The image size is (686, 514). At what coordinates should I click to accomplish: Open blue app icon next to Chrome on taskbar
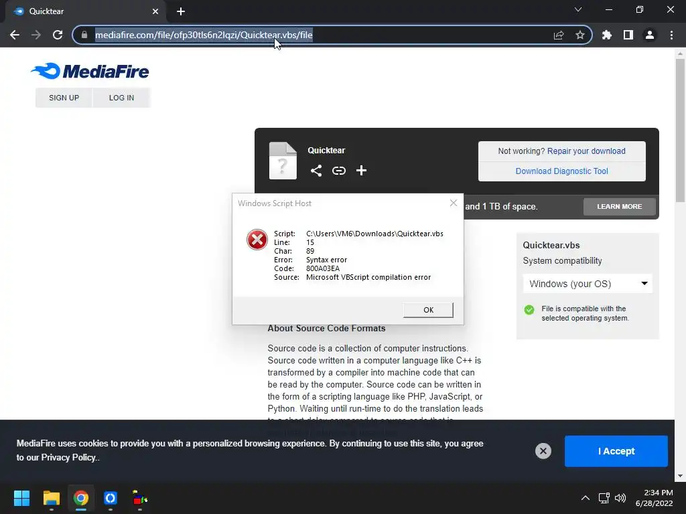(111, 498)
